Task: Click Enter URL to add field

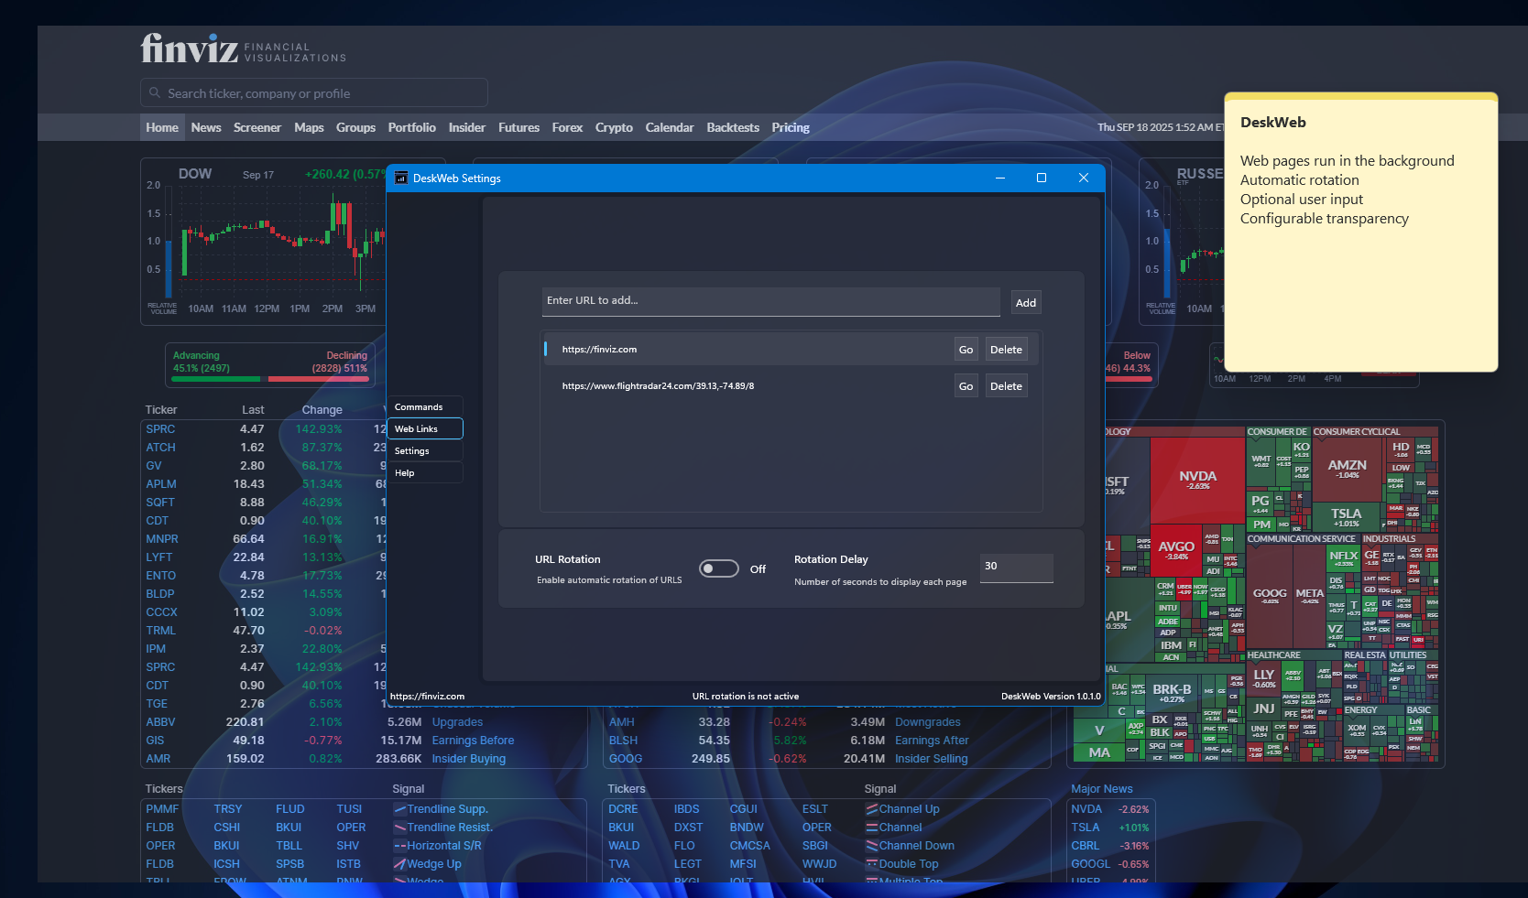Action: click(770, 302)
